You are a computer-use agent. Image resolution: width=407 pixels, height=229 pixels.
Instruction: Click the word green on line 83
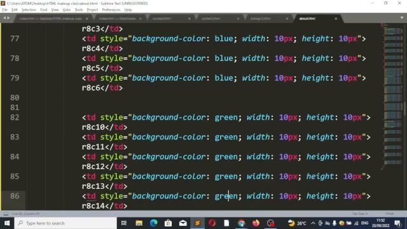pyautogui.click(x=226, y=137)
